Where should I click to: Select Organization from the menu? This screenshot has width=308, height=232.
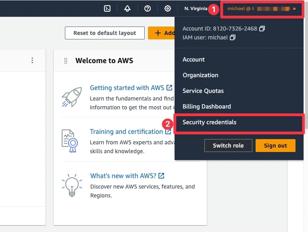click(200, 75)
